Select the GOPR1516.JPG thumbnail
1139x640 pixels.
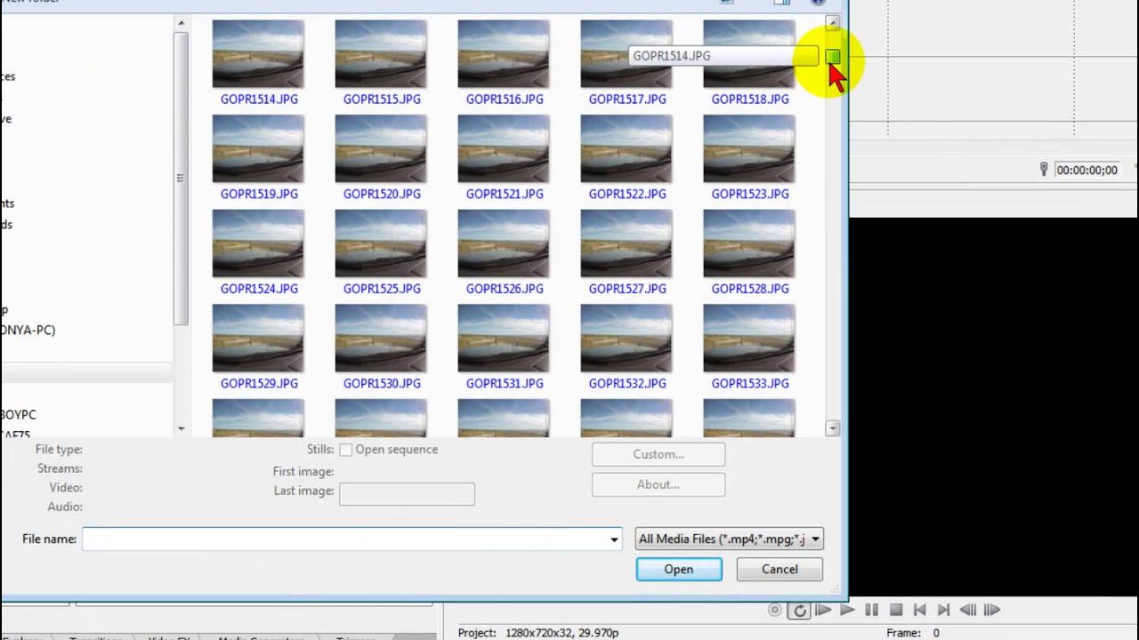pos(504,54)
